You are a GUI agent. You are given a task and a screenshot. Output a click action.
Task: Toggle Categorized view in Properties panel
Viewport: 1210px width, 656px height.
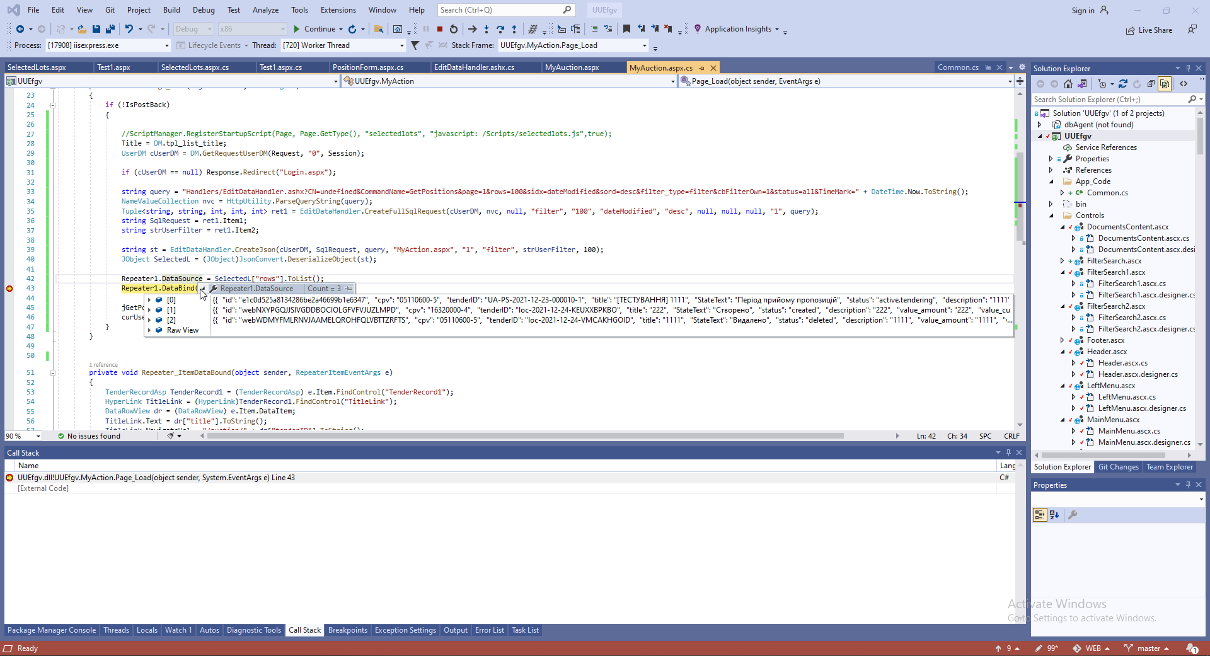[x=1040, y=515]
